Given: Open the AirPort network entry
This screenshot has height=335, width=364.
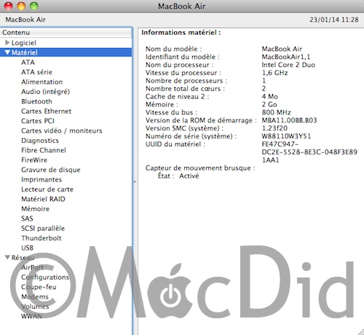Looking at the screenshot, I should click(32, 267).
